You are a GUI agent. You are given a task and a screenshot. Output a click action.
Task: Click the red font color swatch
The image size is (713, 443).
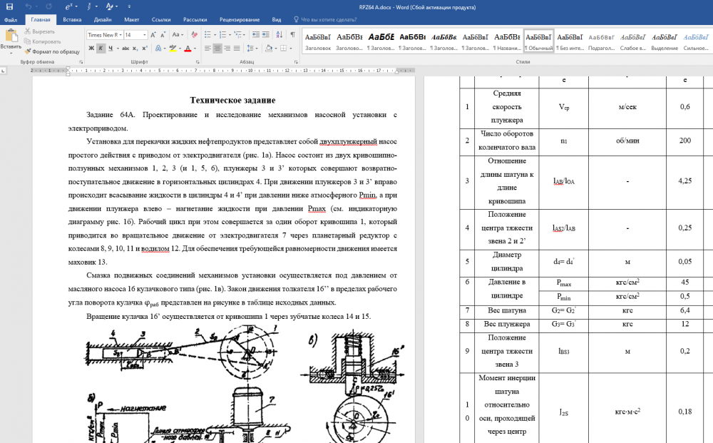[187, 49]
